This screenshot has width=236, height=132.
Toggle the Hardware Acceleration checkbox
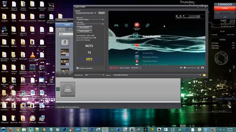coord(77,68)
